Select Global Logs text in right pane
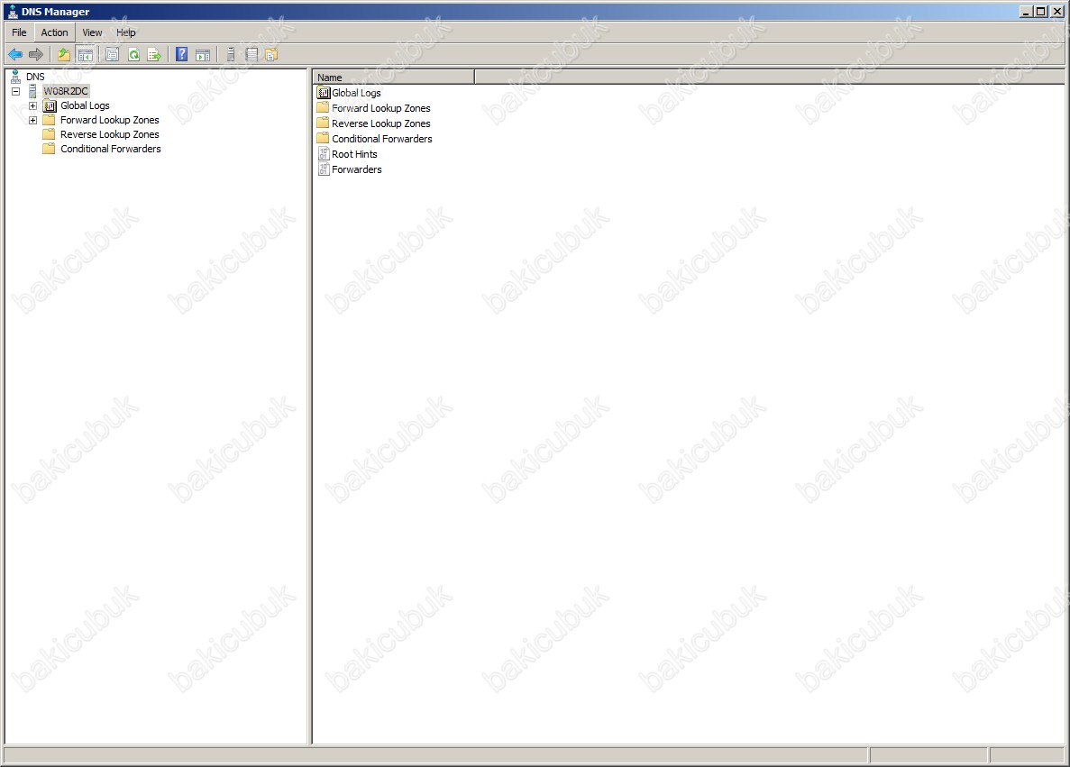 click(x=356, y=93)
